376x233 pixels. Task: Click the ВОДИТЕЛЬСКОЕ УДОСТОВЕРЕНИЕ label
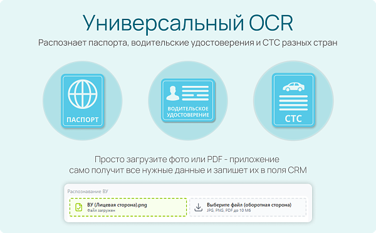coord(188,111)
